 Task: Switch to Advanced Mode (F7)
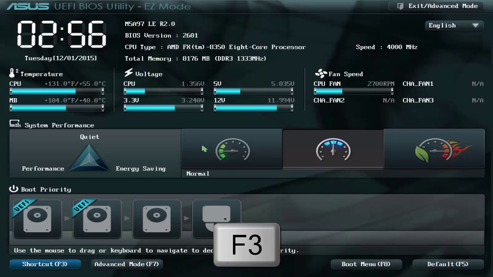tap(127, 264)
